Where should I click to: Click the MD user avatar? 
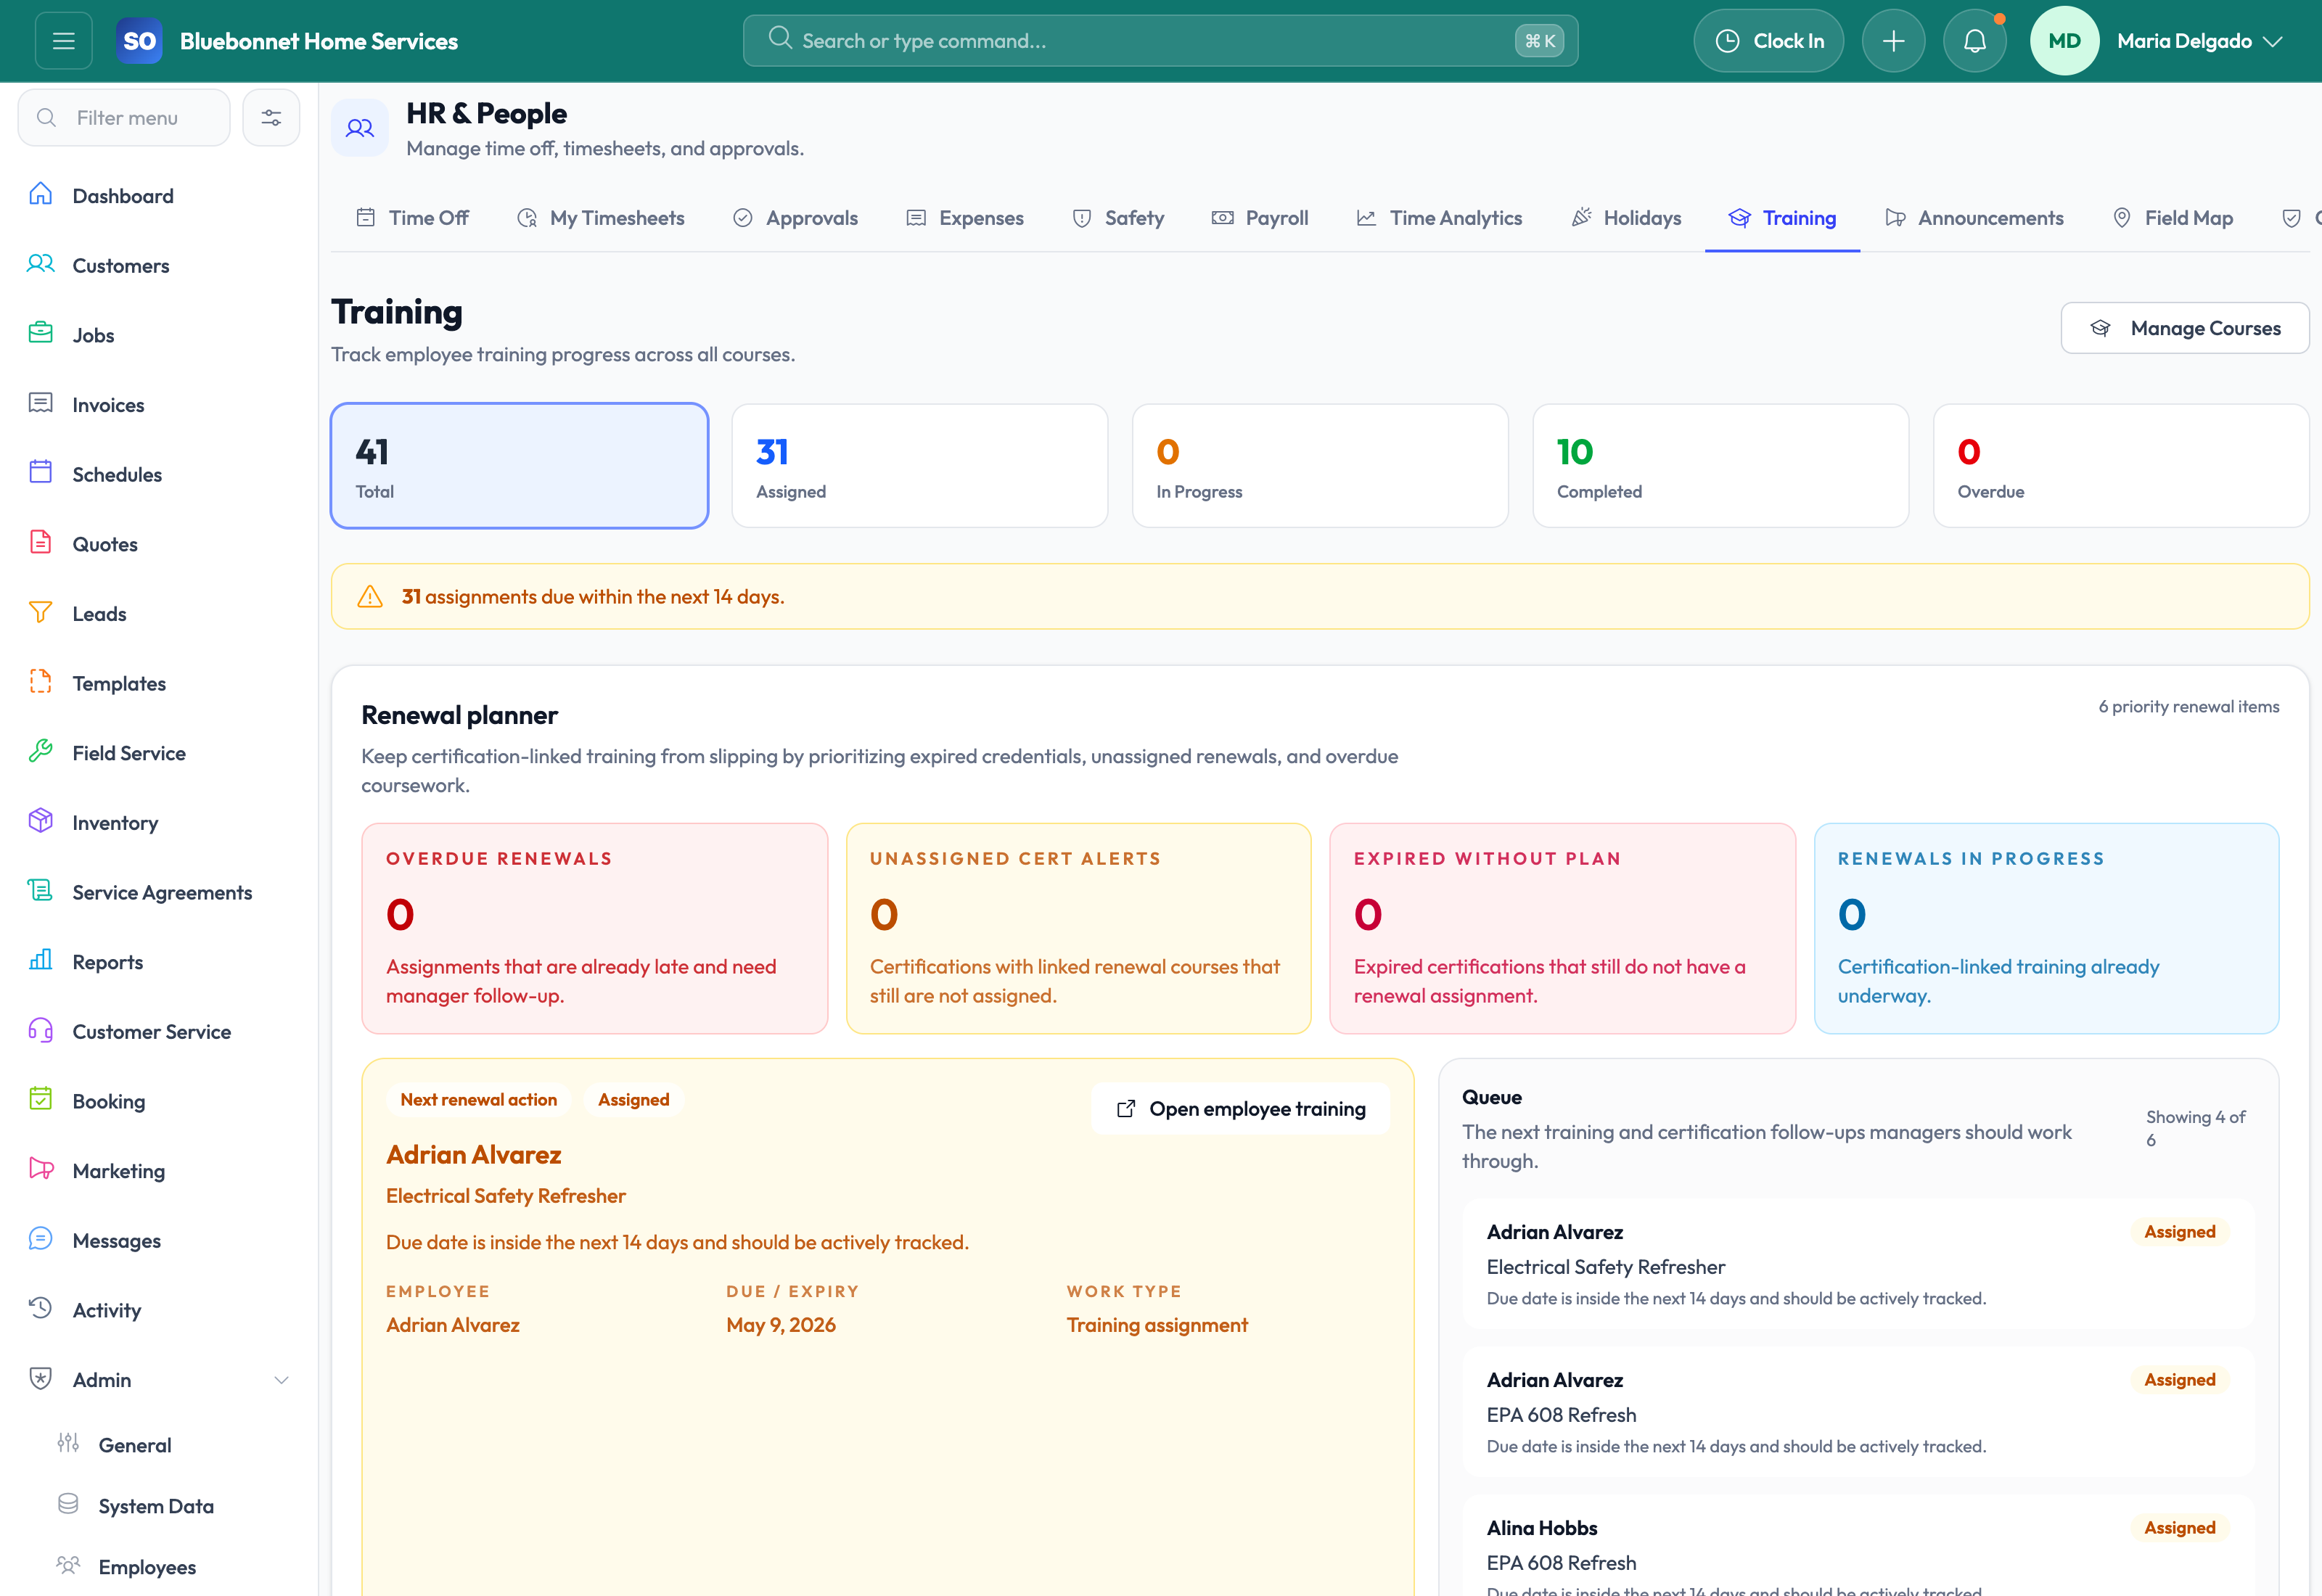[x=2064, y=41]
